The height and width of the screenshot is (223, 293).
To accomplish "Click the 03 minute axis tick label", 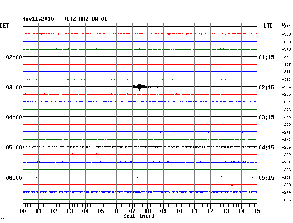I will click(x=69, y=211).
